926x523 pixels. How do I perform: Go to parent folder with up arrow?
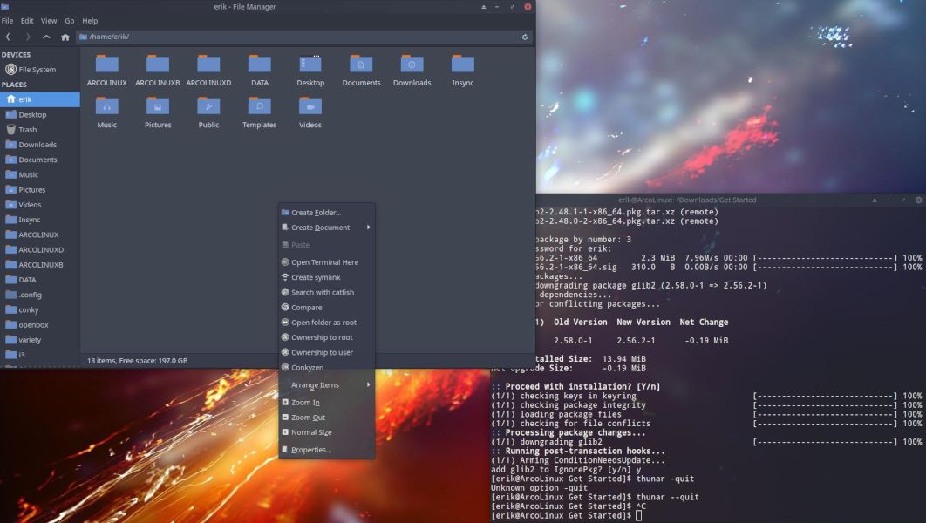point(46,37)
